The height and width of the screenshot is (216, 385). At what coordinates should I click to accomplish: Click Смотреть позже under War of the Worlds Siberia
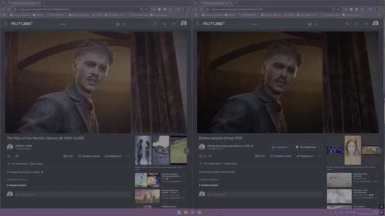[x=89, y=156]
